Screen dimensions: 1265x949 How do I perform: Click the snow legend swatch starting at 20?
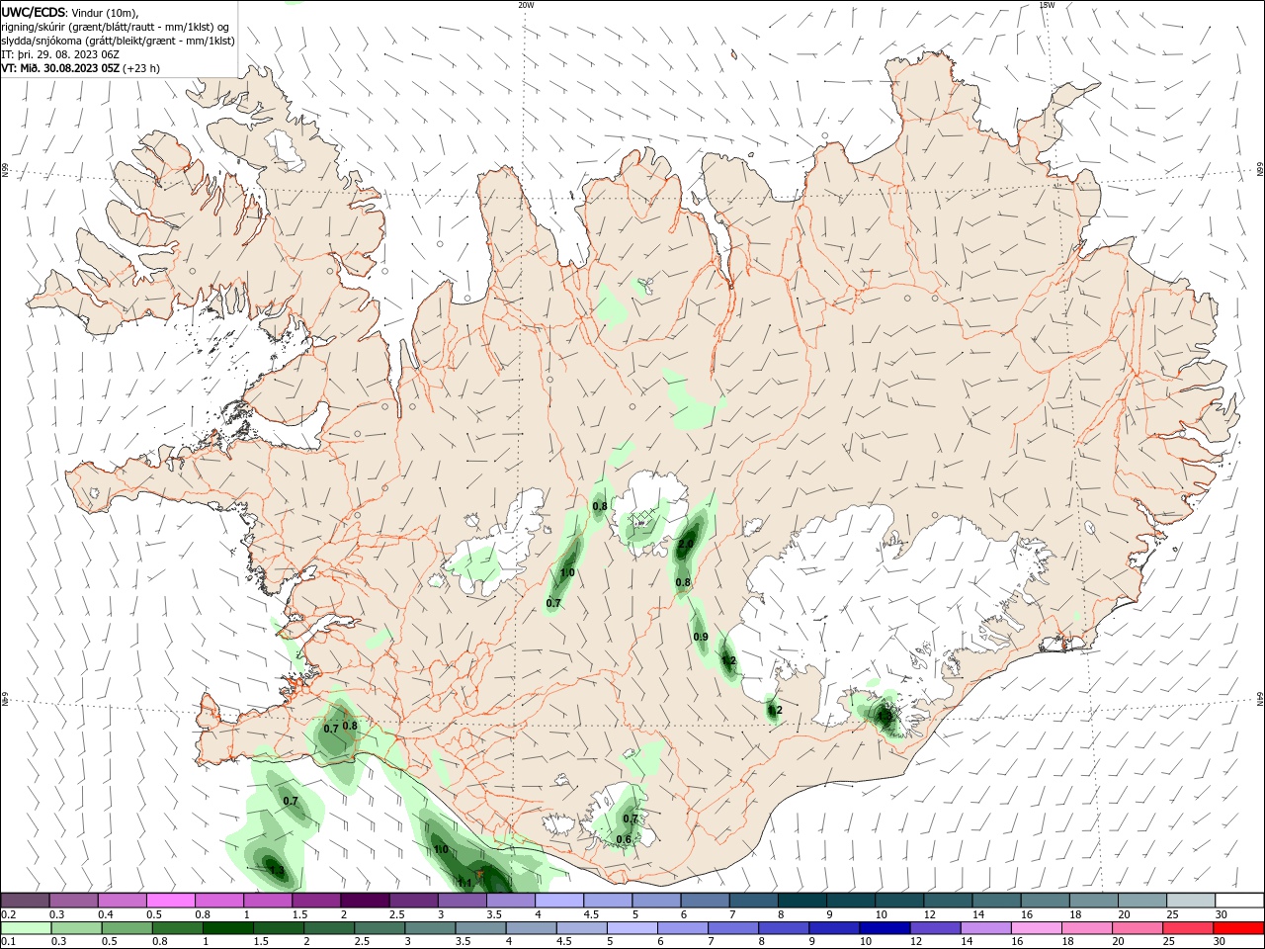click(1142, 900)
